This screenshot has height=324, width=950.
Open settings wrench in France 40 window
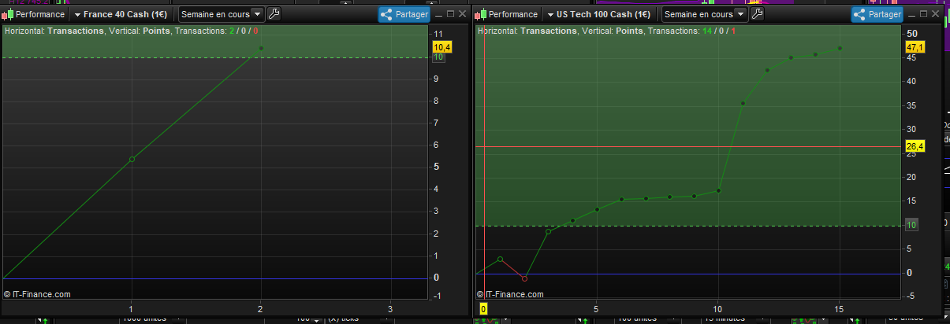(x=274, y=13)
